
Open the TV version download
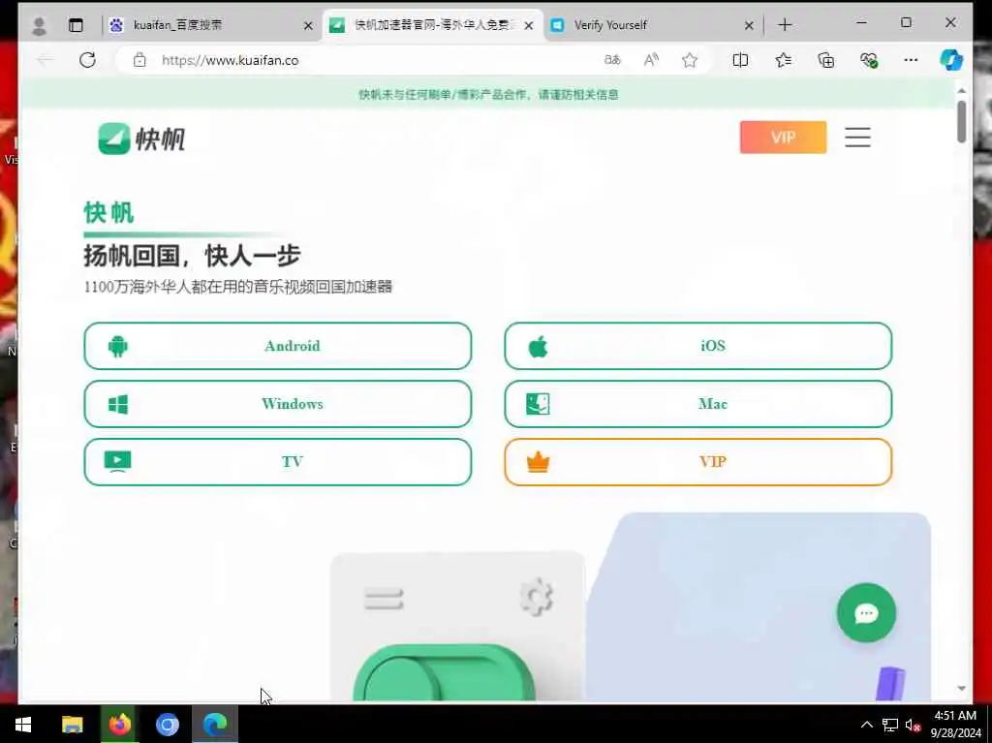tap(278, 462)
